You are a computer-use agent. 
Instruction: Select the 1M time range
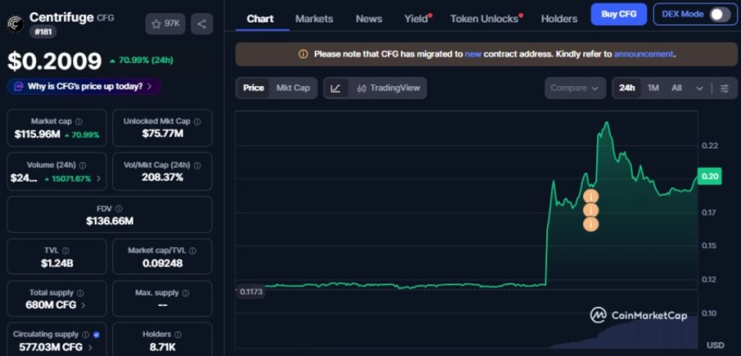653,88
